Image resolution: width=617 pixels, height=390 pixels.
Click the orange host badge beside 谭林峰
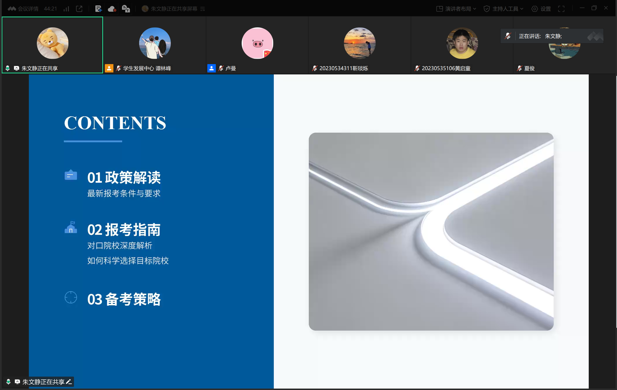coord(109,68)
